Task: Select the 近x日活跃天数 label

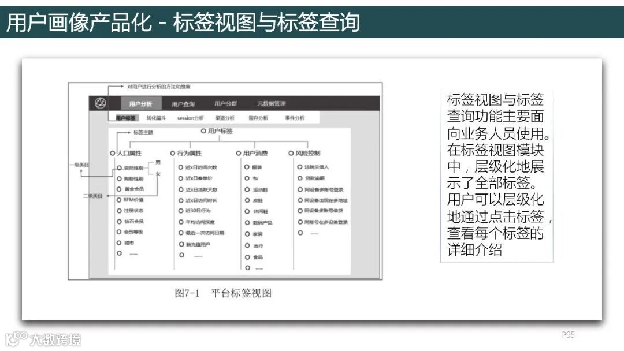Action: pos(198,189)
